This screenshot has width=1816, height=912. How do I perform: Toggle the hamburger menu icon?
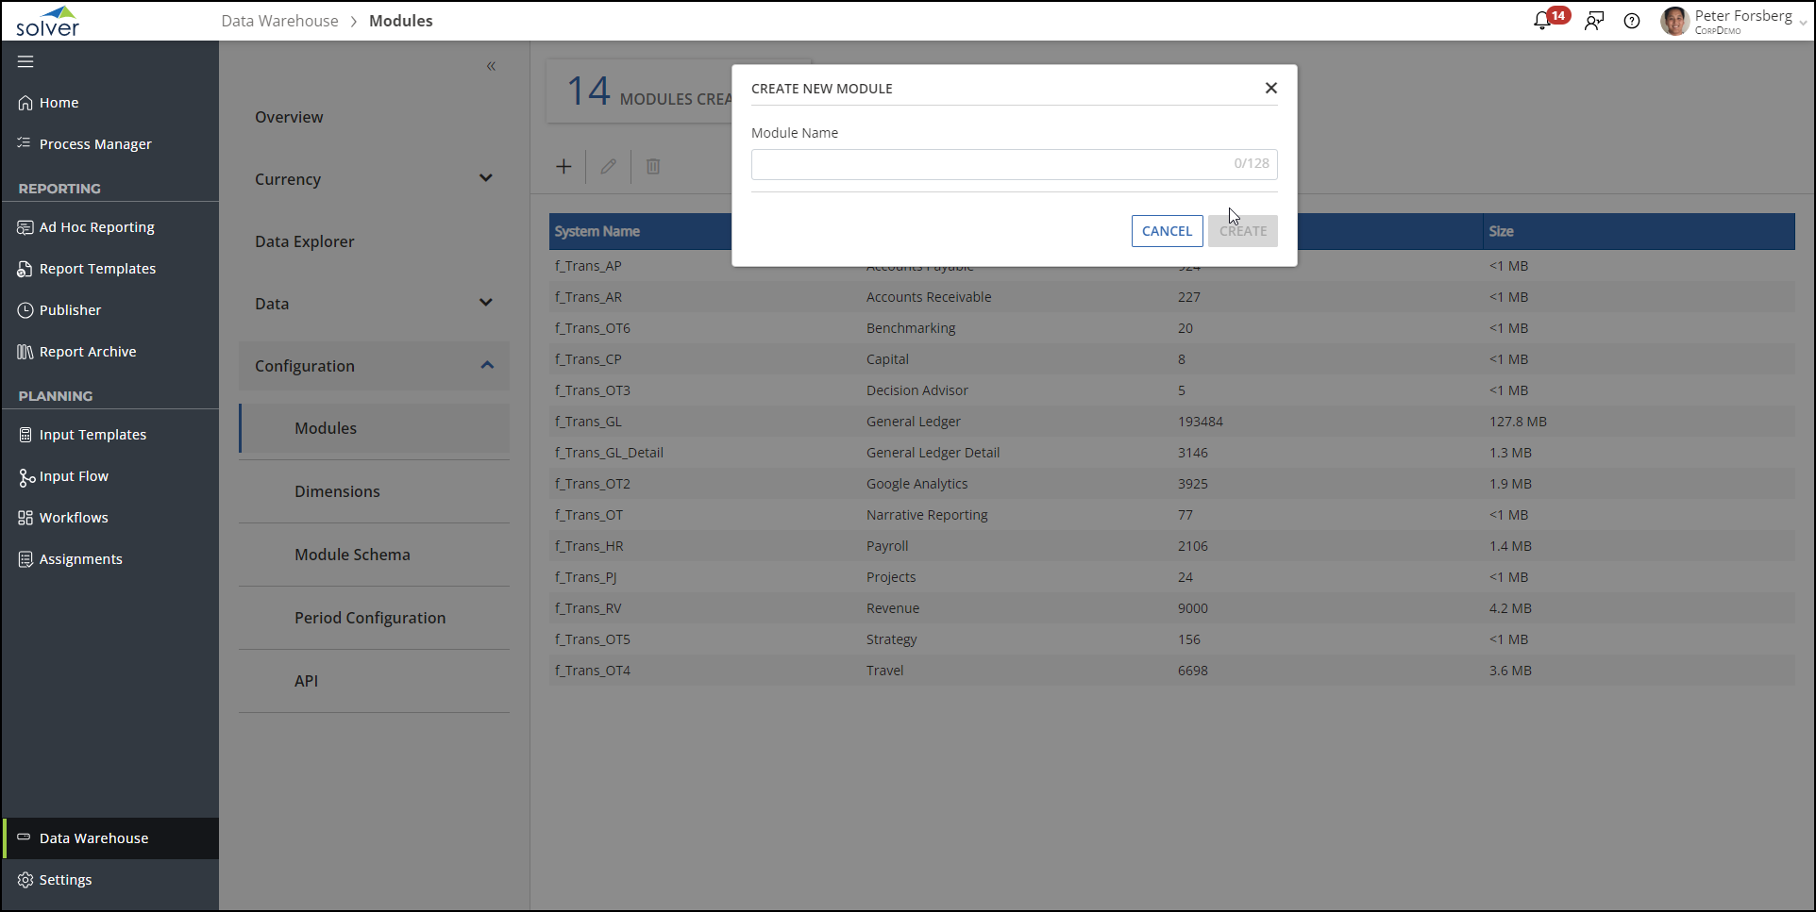coord(25,61)
